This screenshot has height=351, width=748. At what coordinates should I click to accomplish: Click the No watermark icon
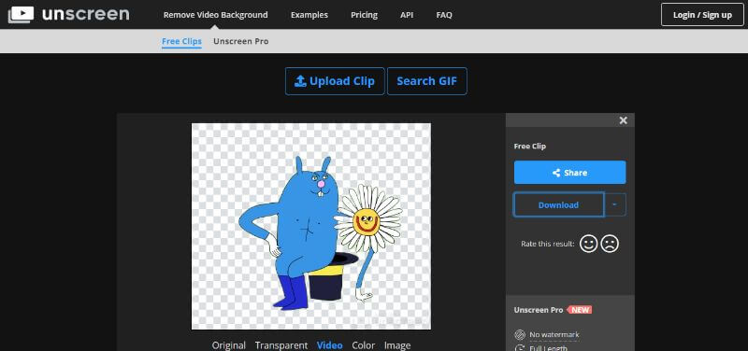520,335
